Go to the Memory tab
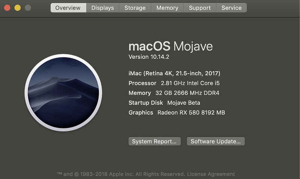300x179 pixels. point(167,8)
